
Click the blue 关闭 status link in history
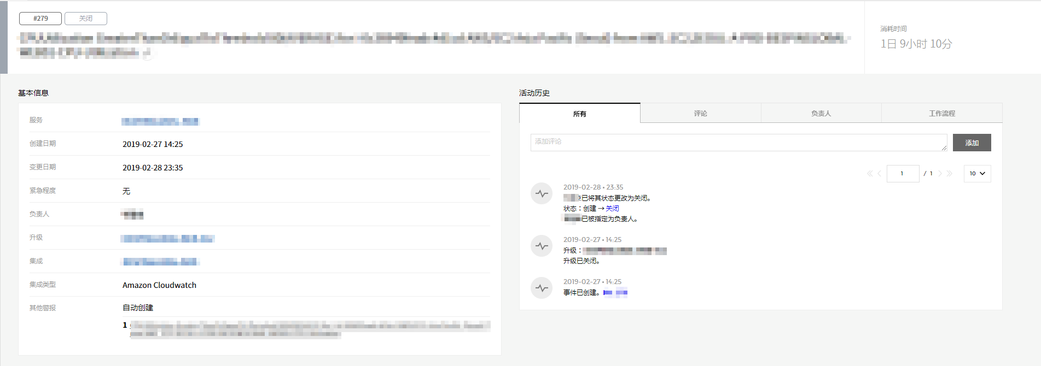[x=612, y=209]
